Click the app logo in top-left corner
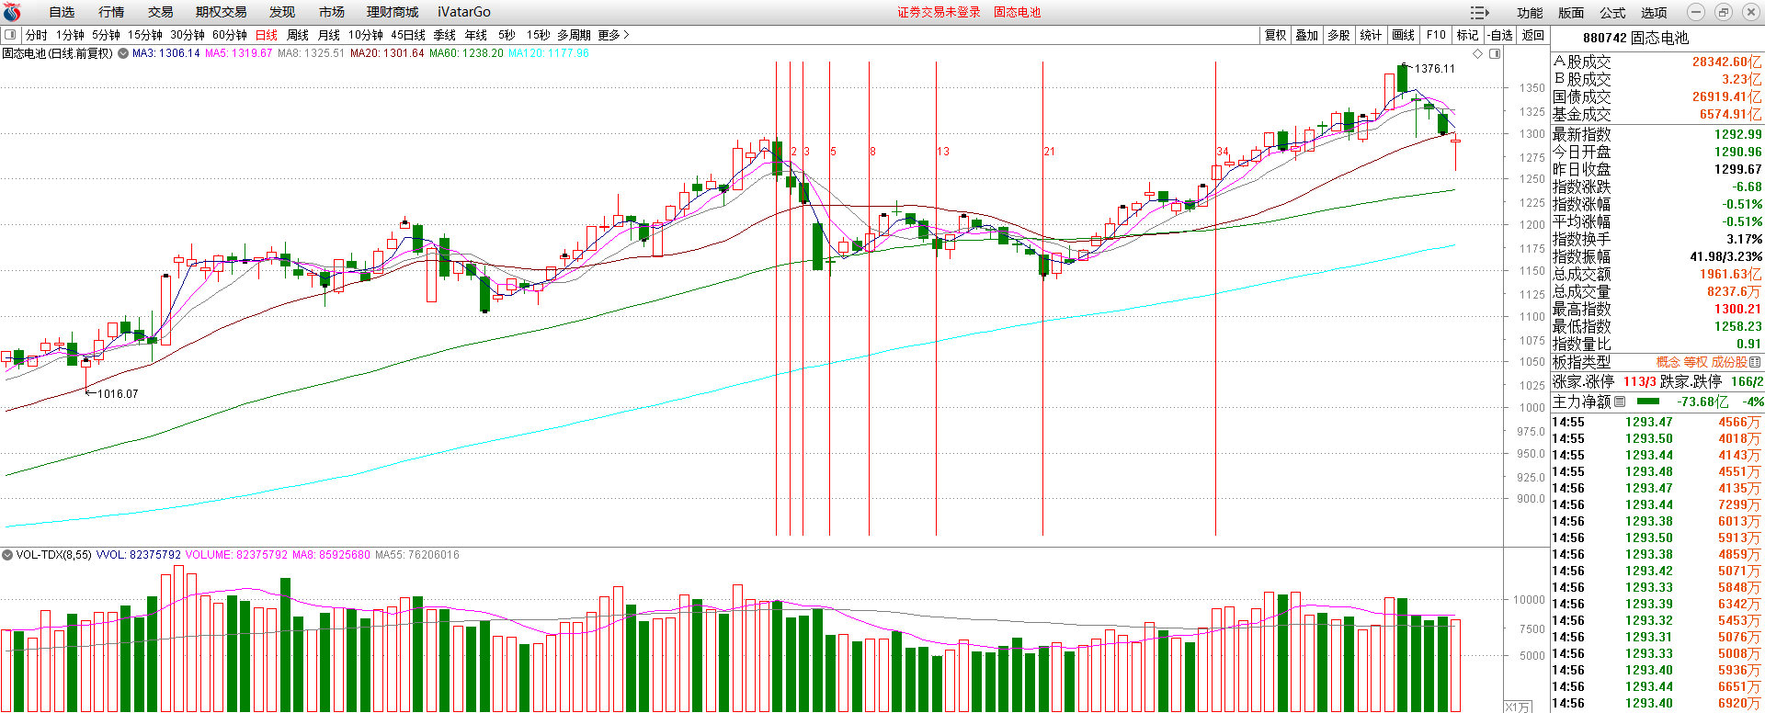 click(x=12, y=12)
